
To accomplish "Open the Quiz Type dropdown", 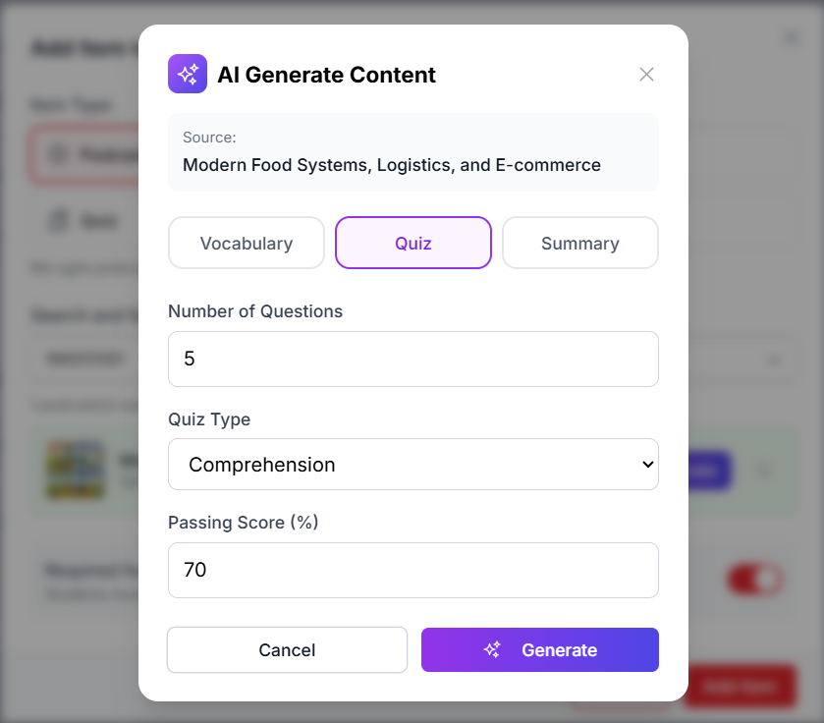I will coord(412,464).
